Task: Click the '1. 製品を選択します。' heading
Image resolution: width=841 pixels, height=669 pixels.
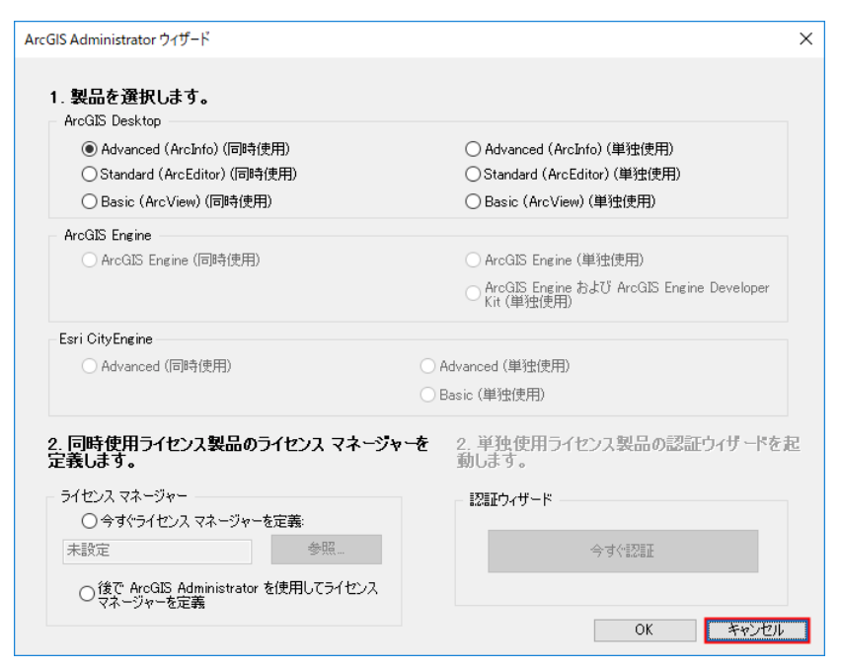Action: point(129,97)
